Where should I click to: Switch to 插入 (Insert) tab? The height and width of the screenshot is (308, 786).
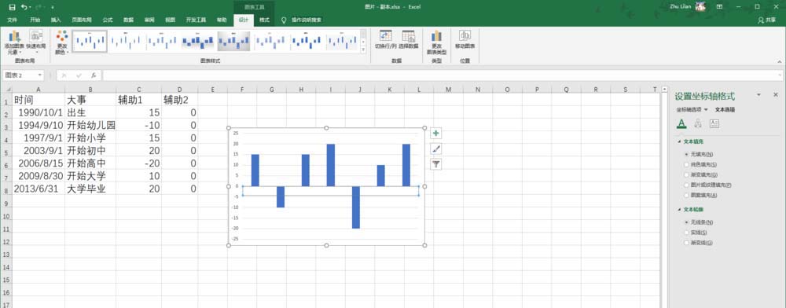tap(56, 20)
